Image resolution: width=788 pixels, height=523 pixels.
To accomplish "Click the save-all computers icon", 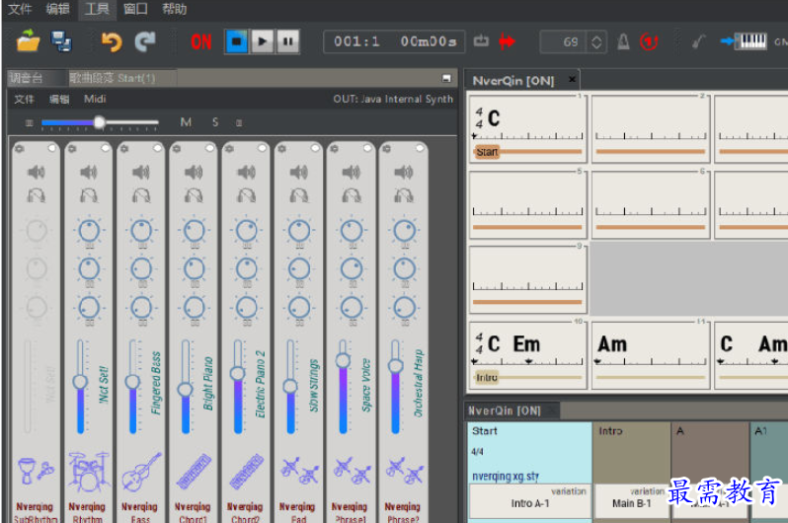I will [61, 41].
